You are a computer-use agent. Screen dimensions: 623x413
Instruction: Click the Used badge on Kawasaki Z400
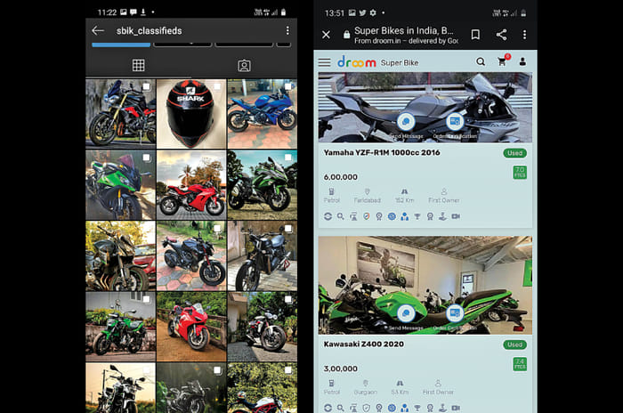pyautogui.click(x=515, y=344)
